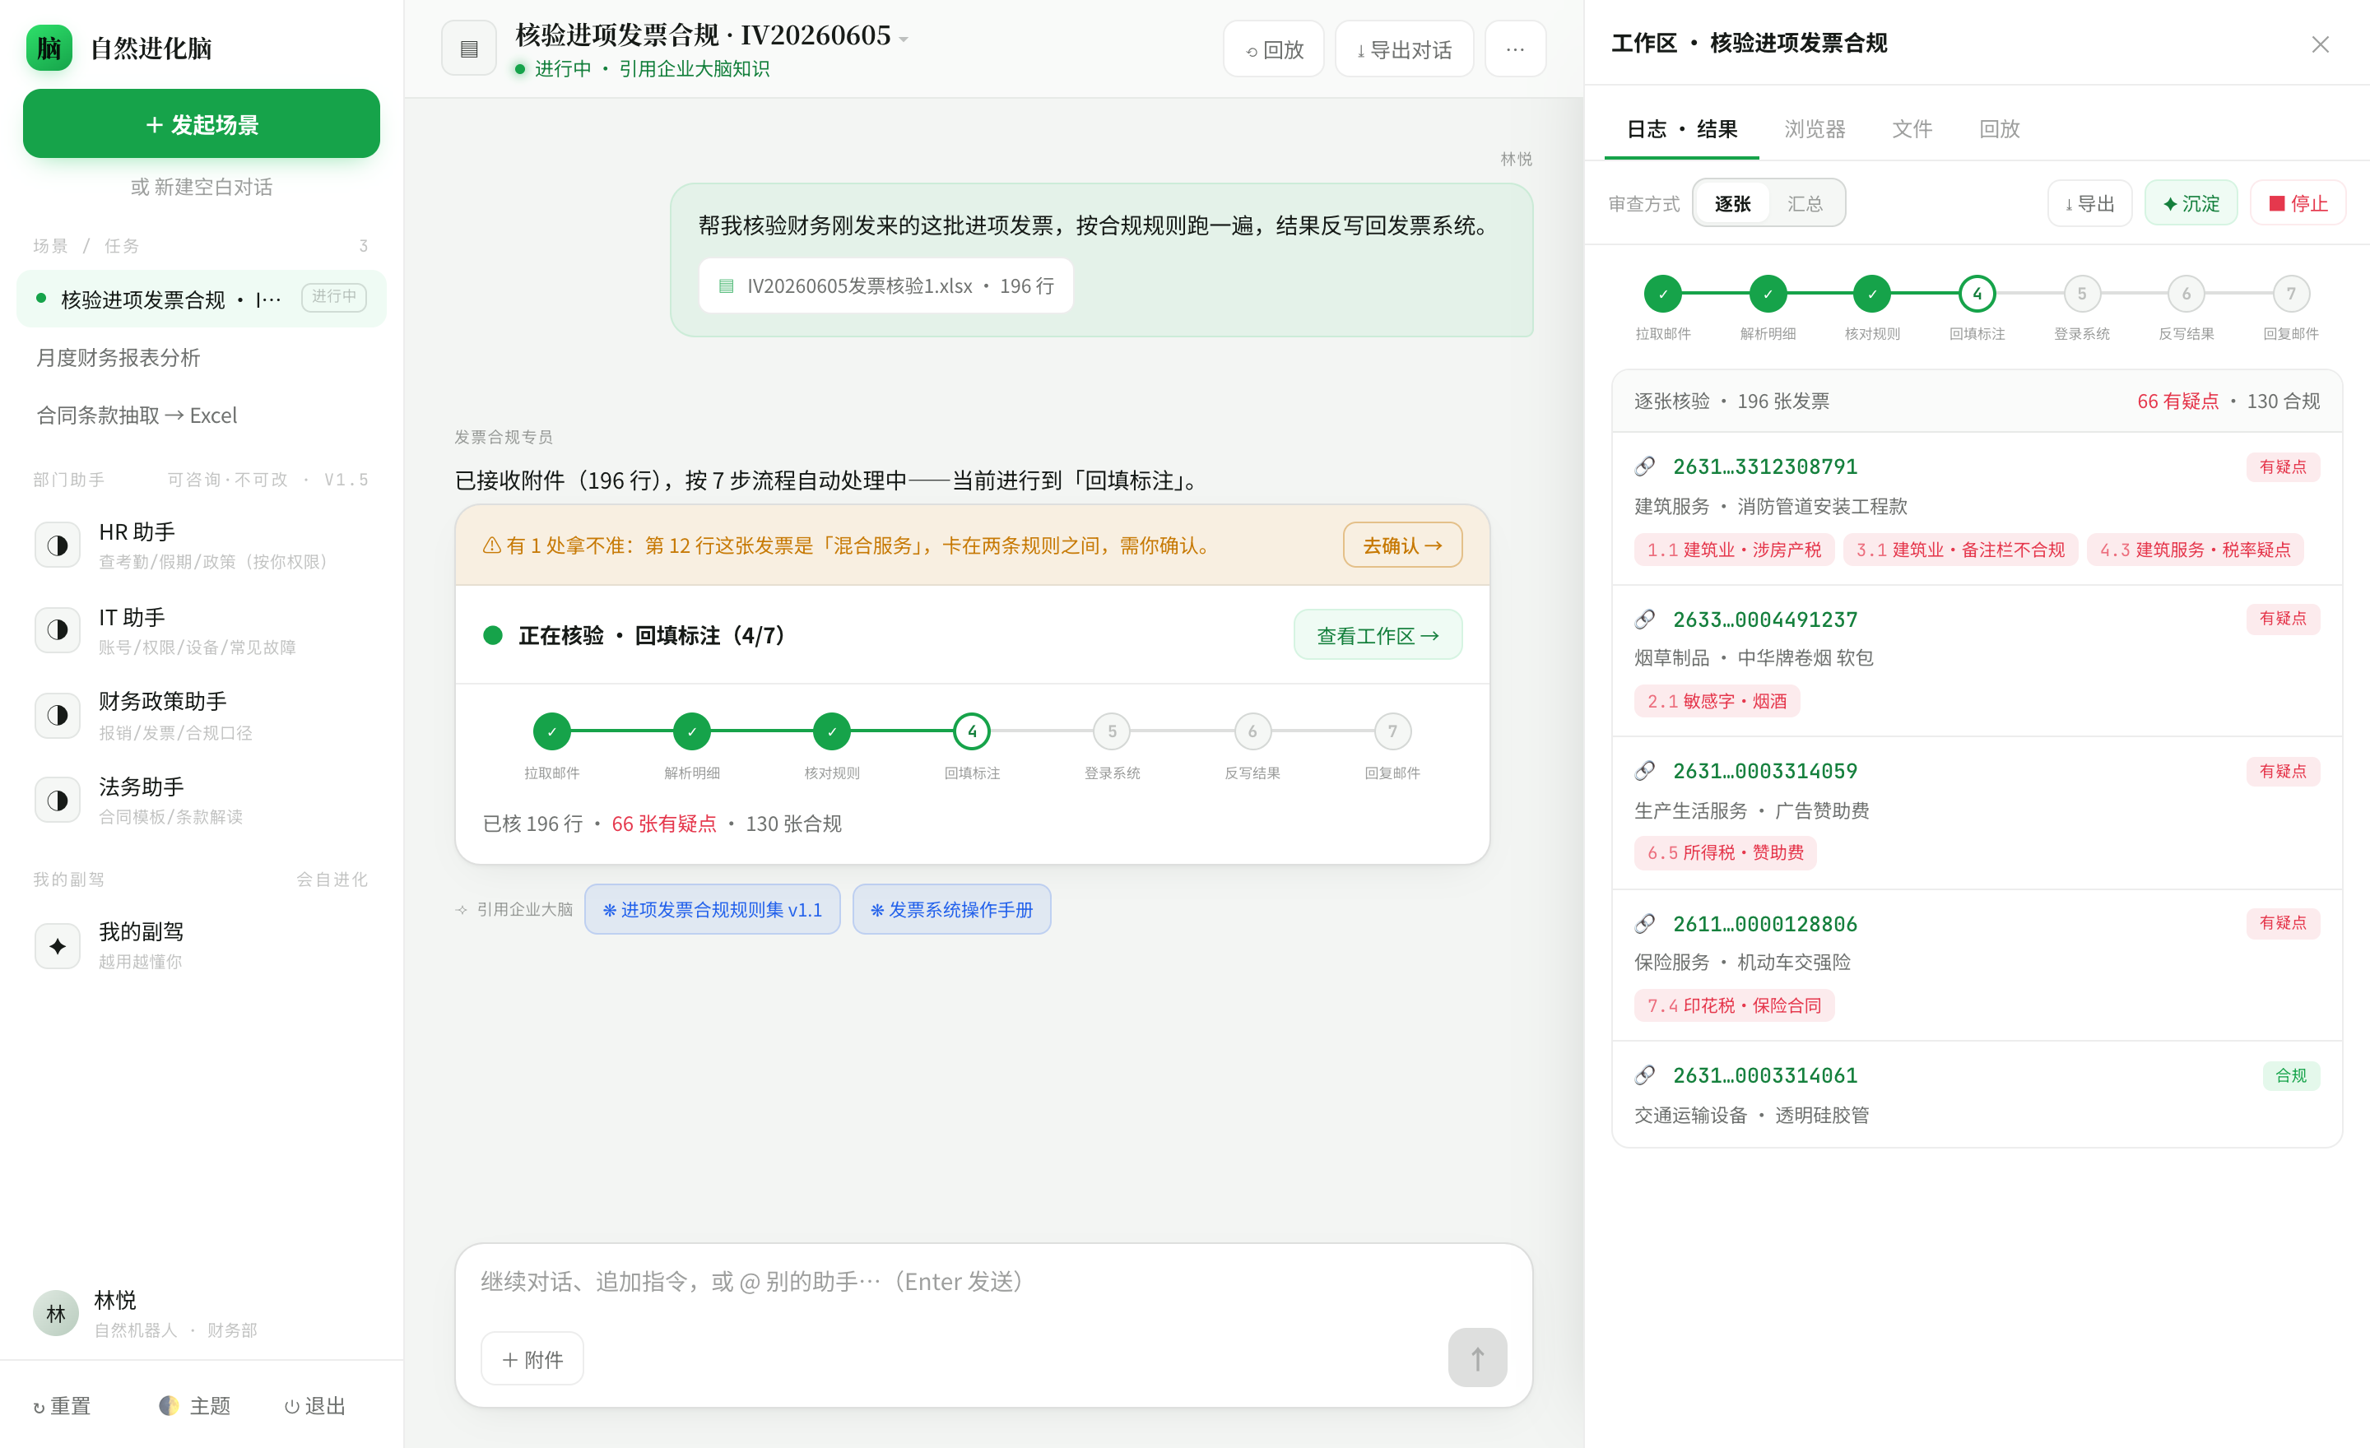
Task: Click 退出 logout button
Action: (x=315, y=1406)
